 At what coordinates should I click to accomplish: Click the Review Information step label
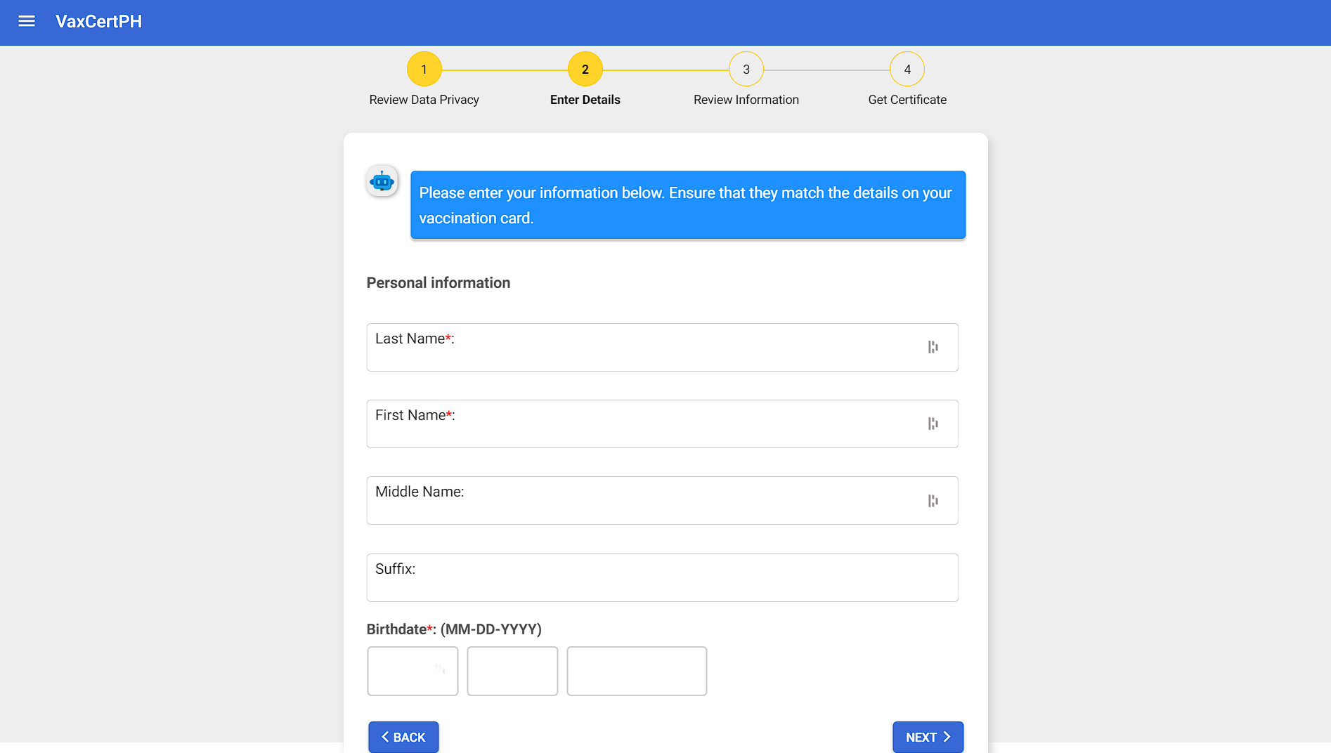(x=746, y=100)
